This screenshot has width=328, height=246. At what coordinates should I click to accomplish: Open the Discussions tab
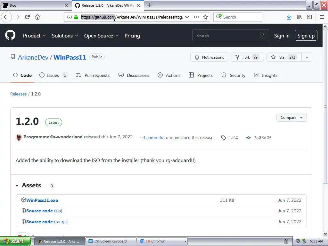[134, 75]
